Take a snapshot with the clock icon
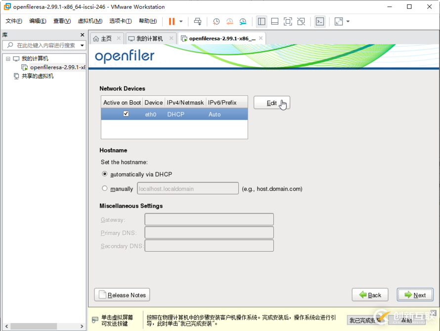Screen dimensions: 440x331 pyautogui.click(x=216, y=21)
